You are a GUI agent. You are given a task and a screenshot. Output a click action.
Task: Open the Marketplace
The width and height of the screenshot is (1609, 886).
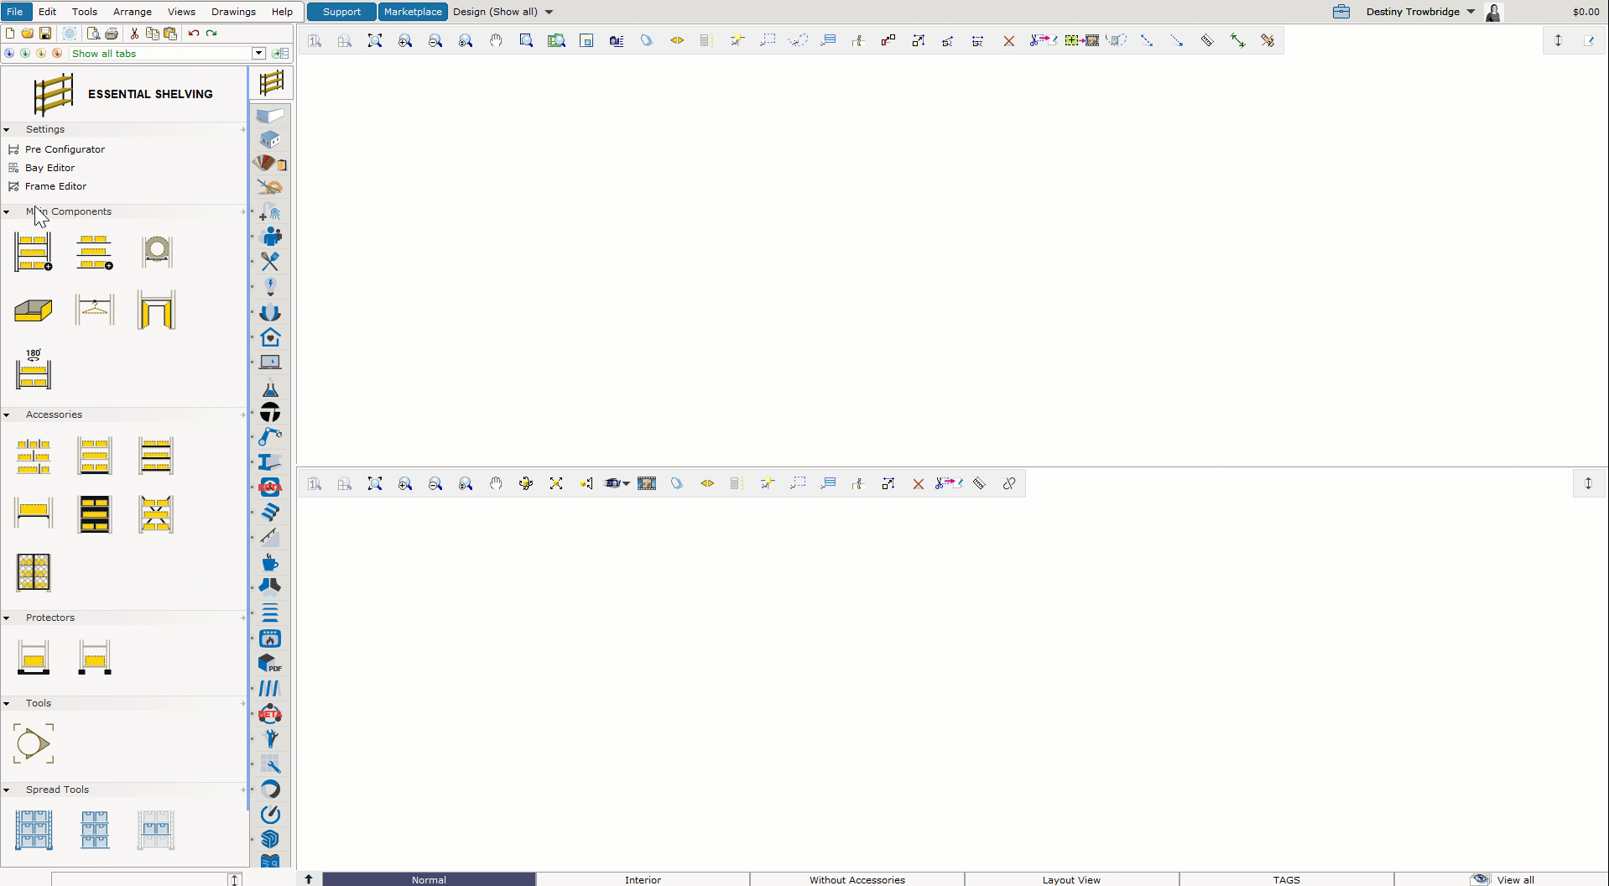[413, 12]
